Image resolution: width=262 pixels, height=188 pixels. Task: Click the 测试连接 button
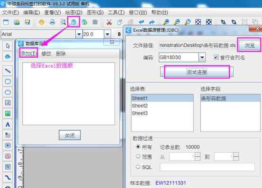point(197,72)
